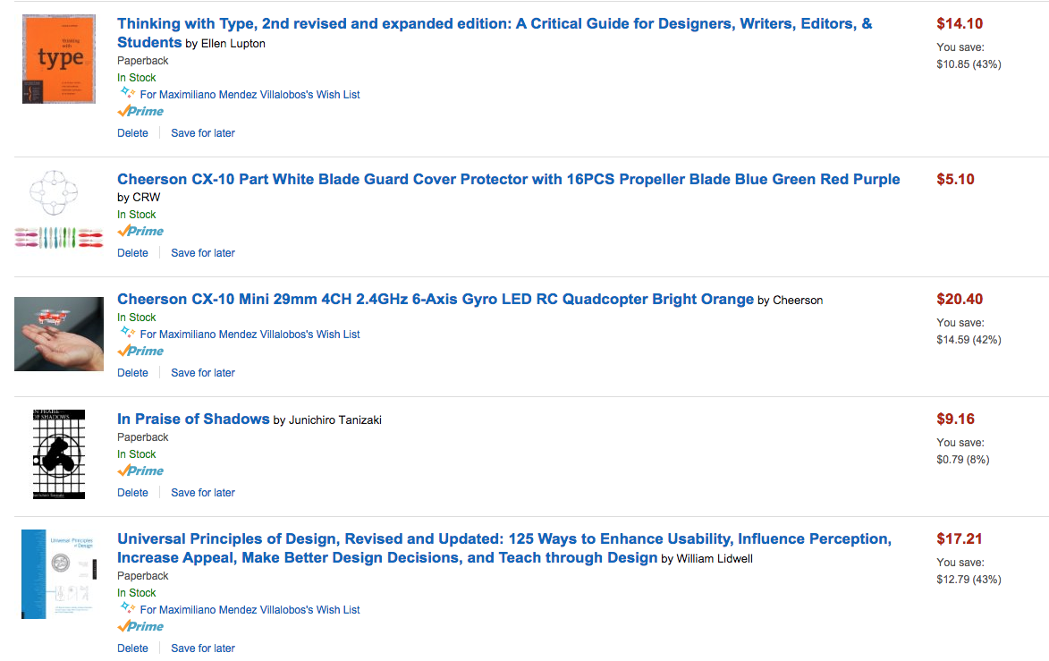Click the wish list icon for Universal Principles of Design
The width and height of the screenshot is (1049, 661).
click(127, 608)
